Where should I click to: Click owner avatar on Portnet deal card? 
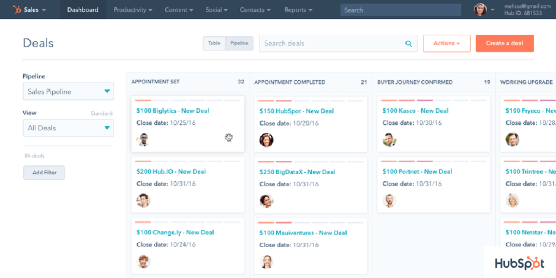point(389,200)
